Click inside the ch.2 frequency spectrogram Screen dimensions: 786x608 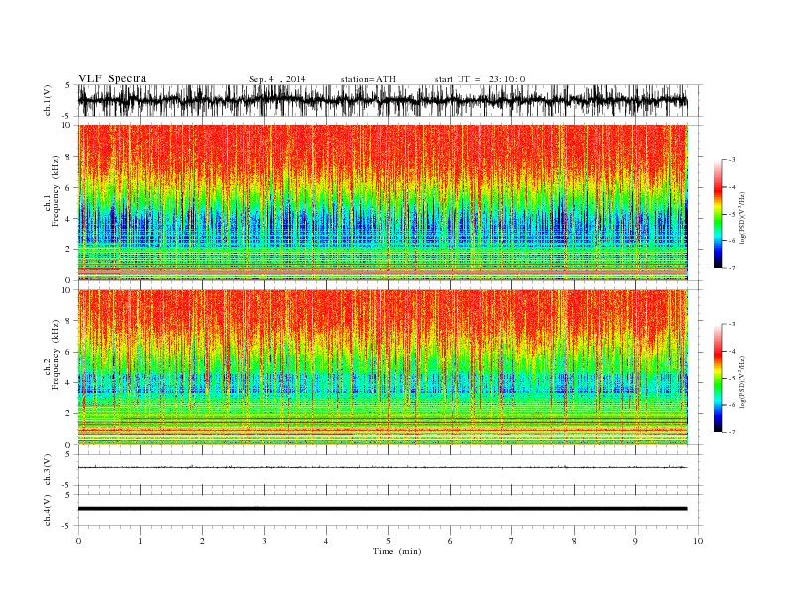383,368
